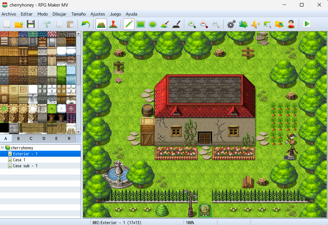Reset map zoom to actual size
Viewport: 328px width, 225px height.
click(216, 24)
